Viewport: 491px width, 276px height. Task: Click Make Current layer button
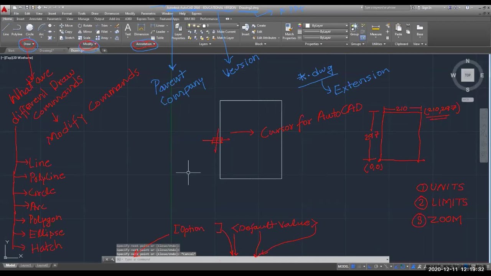(223, 32)
